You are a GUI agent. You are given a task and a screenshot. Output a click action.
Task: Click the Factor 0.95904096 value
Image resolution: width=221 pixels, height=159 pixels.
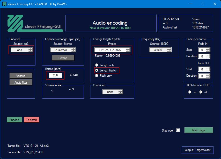(x=113, y=56)
